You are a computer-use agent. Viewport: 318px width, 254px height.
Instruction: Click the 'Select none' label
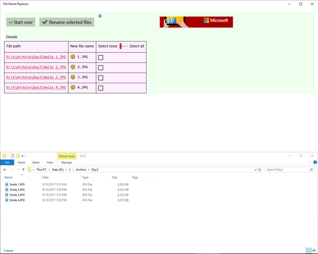tap(108, 46)
